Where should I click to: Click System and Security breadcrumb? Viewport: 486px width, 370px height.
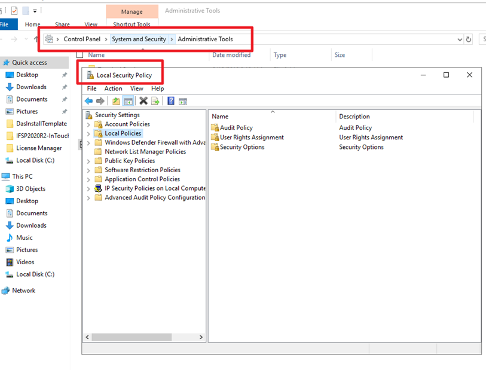139,39
